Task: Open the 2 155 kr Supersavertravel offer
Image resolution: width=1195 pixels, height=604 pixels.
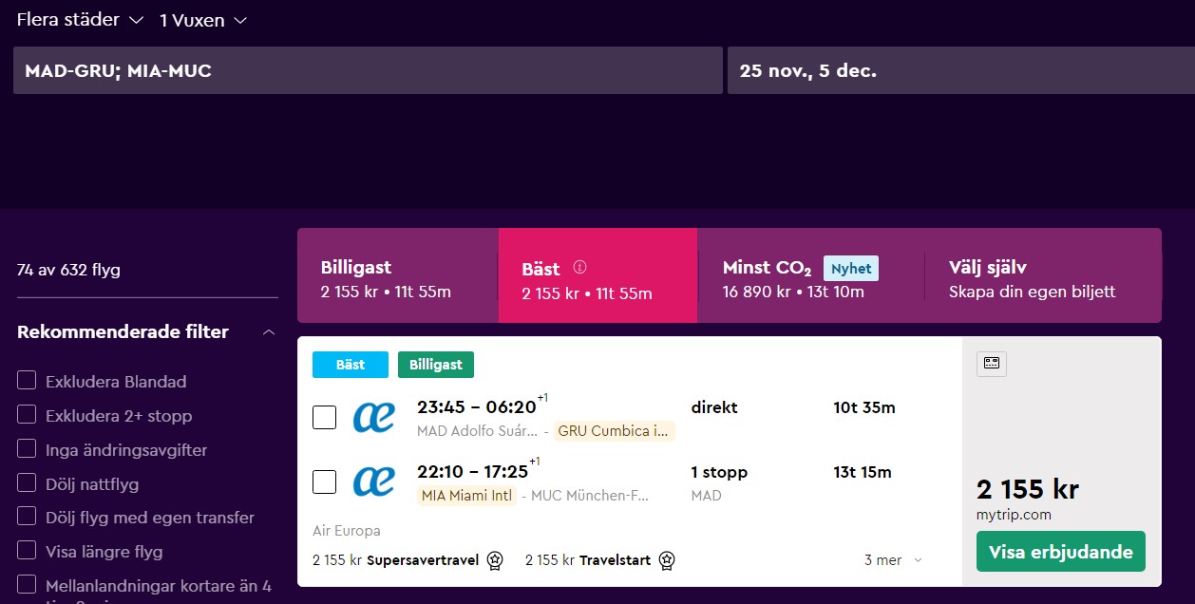Action: [x=408, y=560]
